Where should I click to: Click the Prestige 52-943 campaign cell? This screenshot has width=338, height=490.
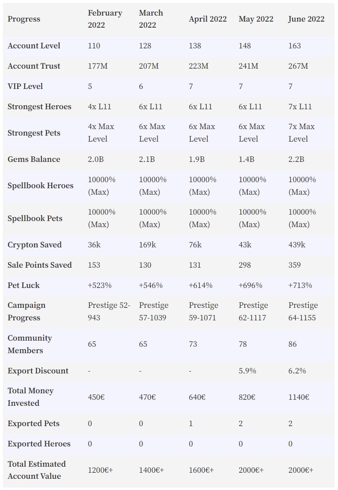click(109, 312)
